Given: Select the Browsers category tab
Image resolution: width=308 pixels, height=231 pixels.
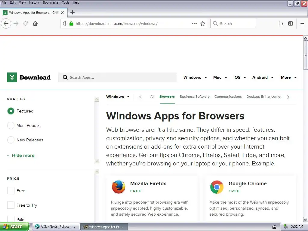Looking at the screenshot, I should 167,97.
